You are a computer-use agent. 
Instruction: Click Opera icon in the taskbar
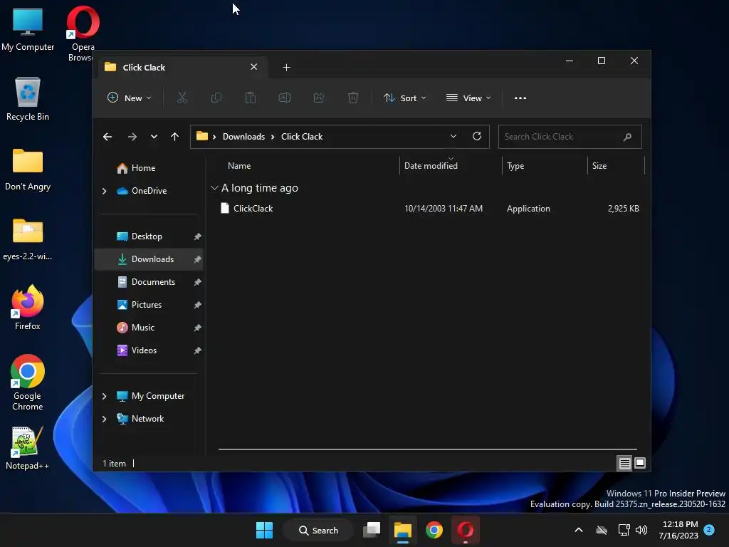point(465,530)
